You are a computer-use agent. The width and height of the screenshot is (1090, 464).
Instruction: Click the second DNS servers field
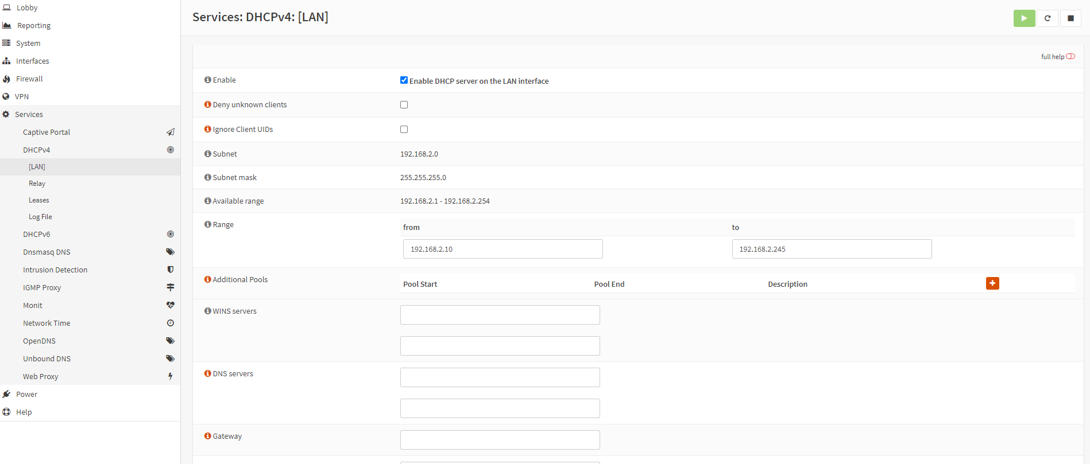click(x=500, y=408)
